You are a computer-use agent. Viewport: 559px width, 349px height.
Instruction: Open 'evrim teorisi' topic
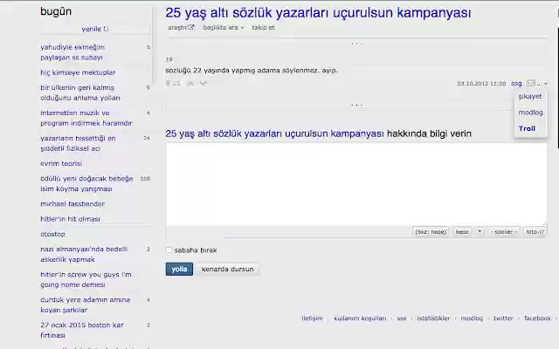click(x=61, y=163)
